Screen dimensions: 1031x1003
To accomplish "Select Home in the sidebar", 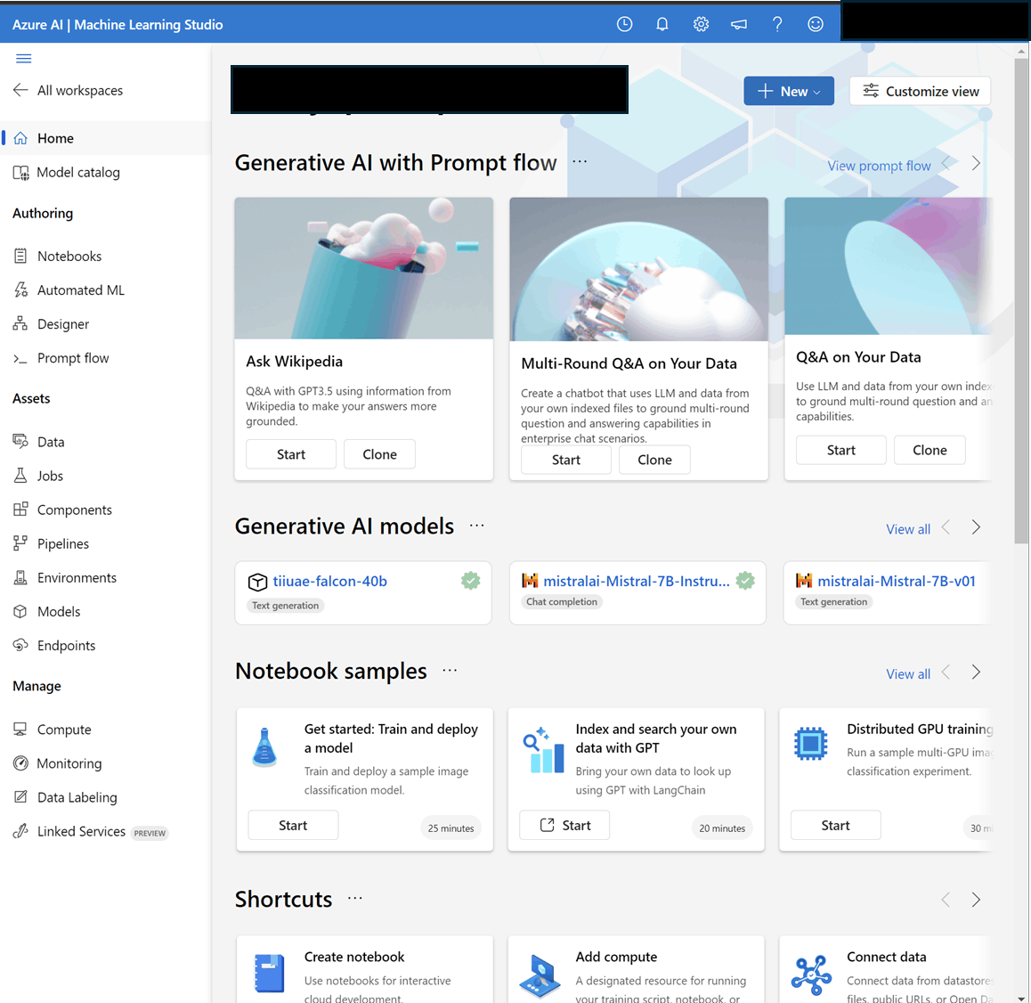I will (x=105, y=138).
